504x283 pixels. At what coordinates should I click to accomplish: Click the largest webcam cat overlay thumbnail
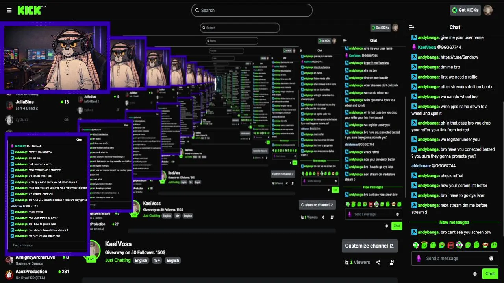click(55, 58)
